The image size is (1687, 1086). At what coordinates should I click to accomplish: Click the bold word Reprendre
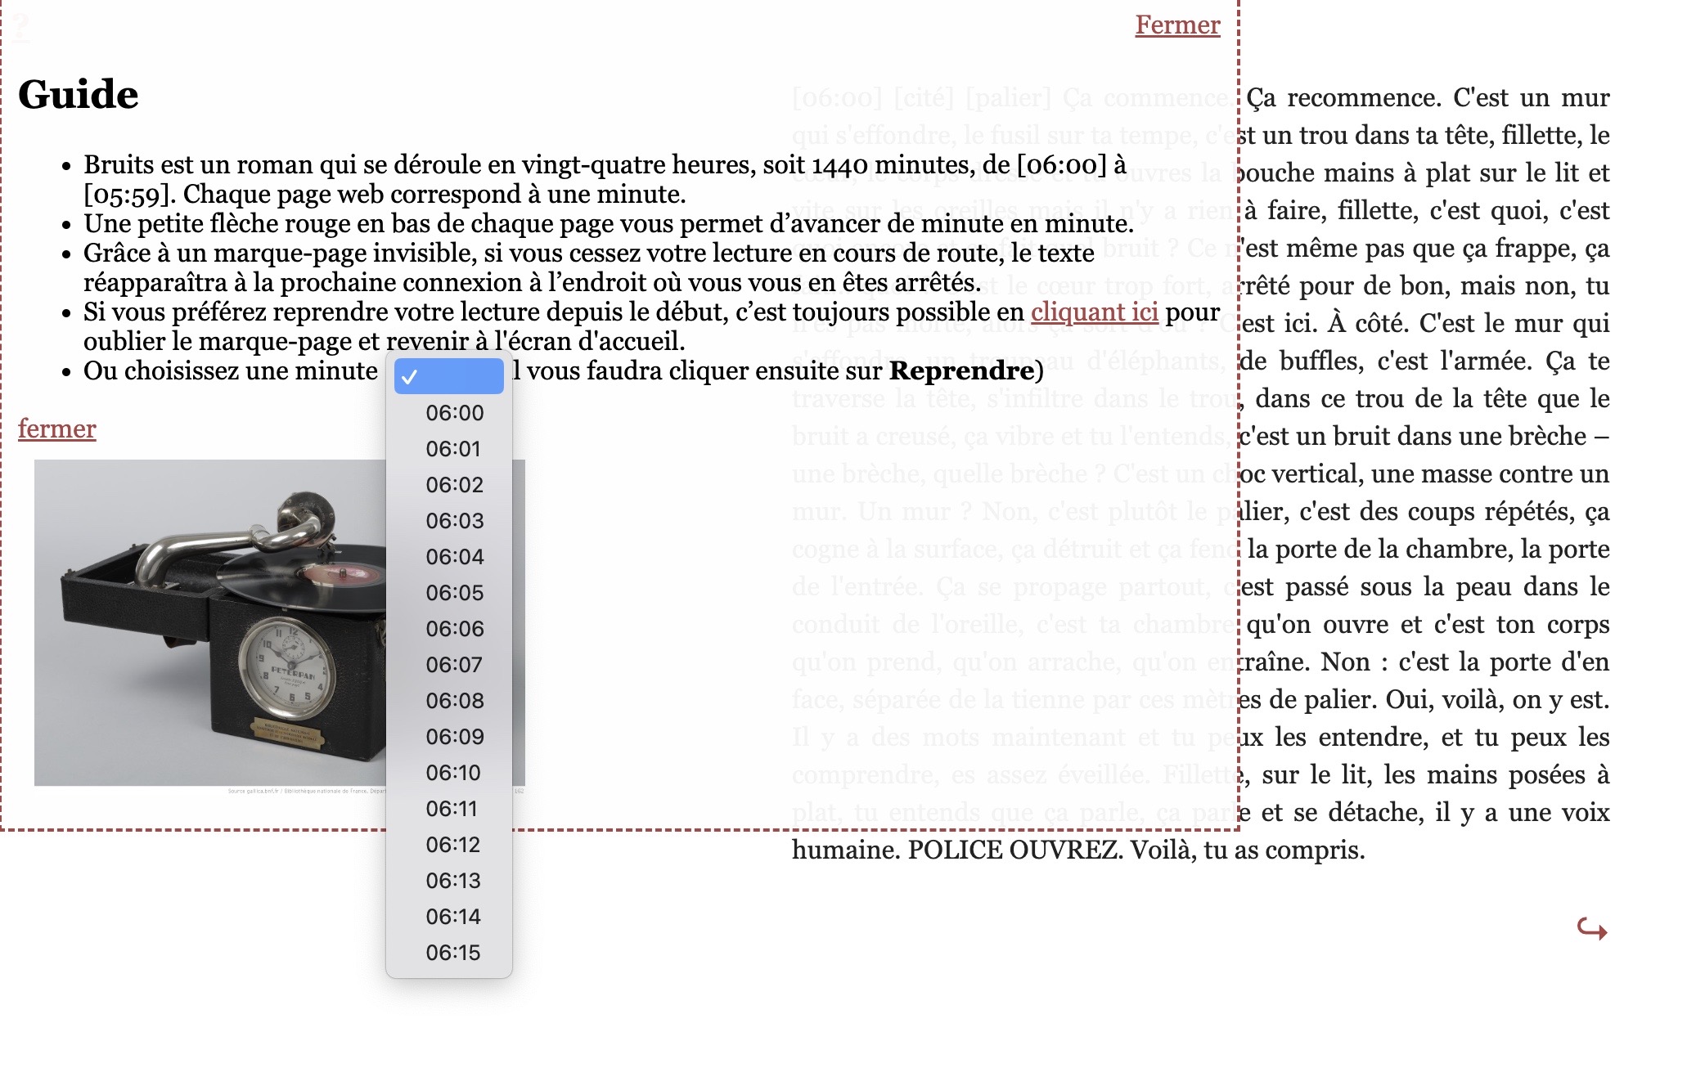(x=961, y=370)
